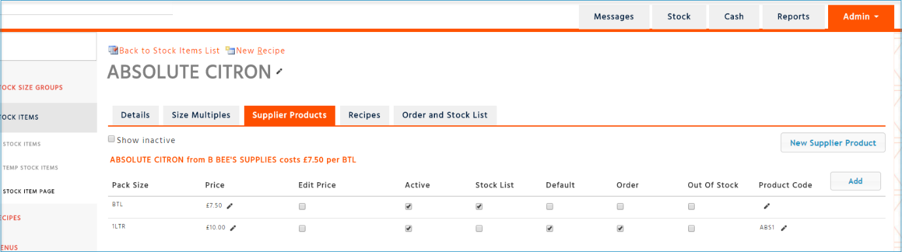Click the Back to Stock Items List icon

tap(113, 50)
